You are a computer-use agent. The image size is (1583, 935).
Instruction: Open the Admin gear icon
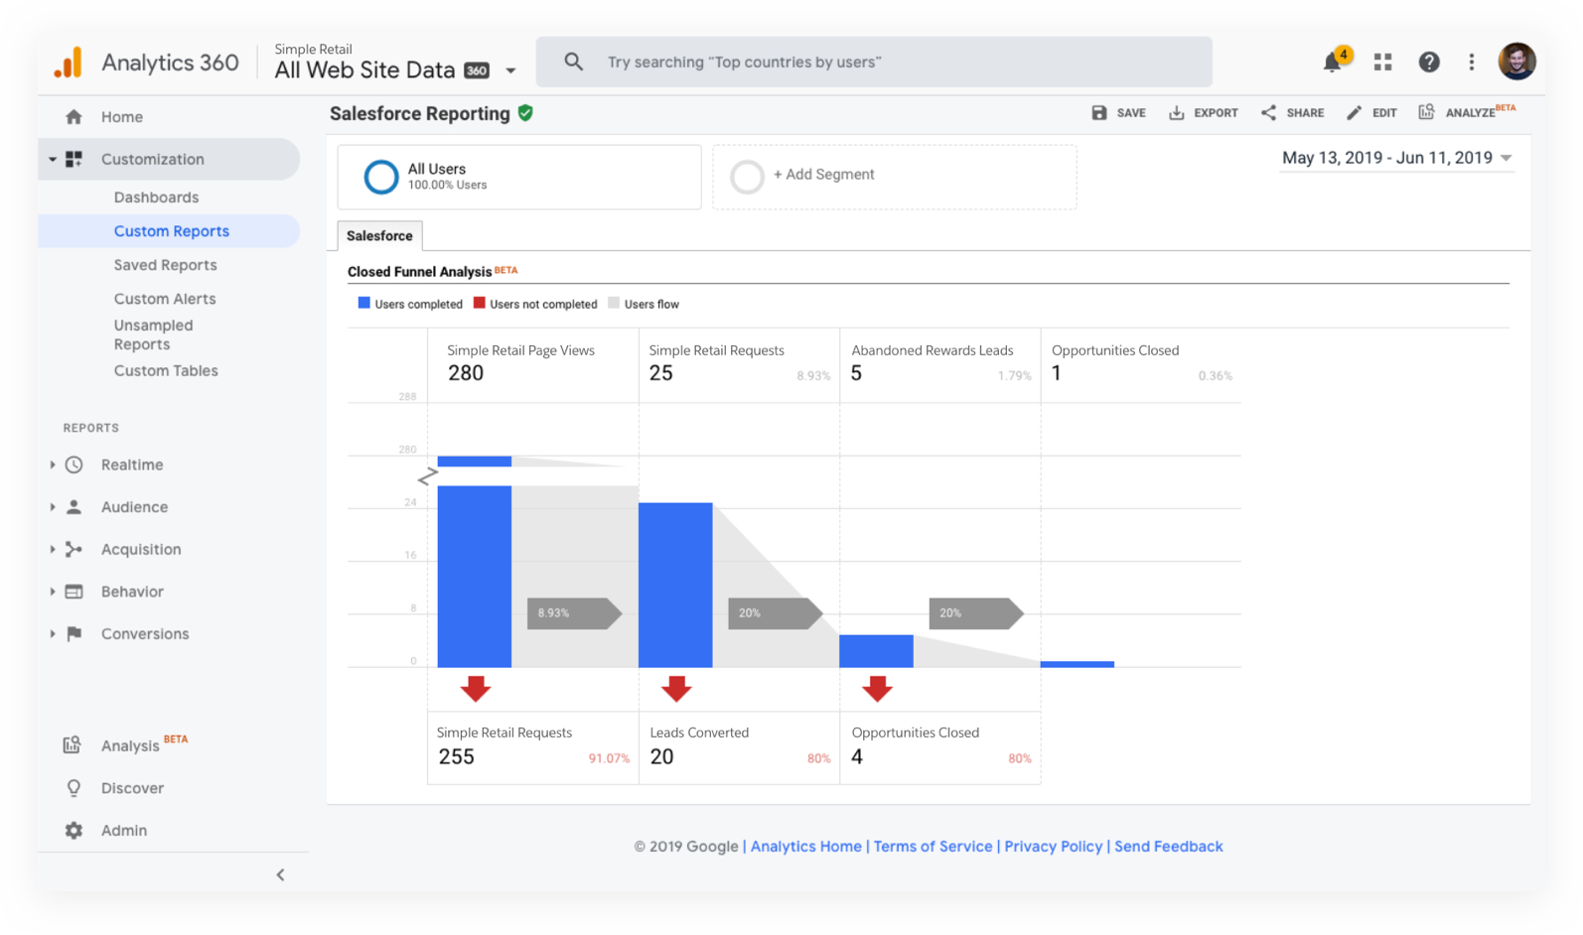pos(73,830)
